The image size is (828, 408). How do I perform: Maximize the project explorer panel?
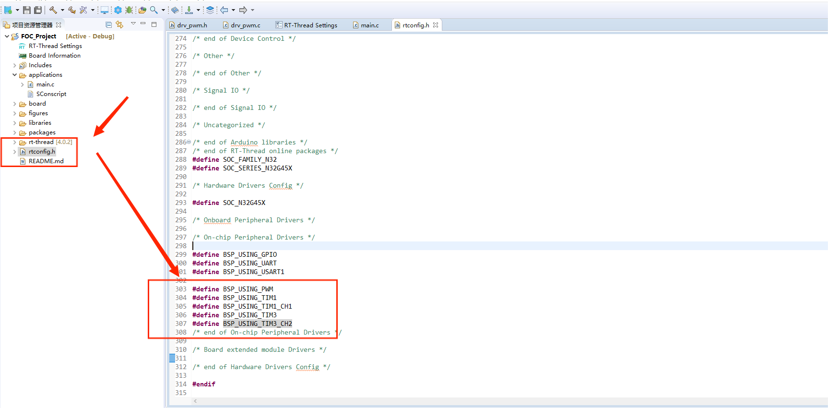point(154,24)
